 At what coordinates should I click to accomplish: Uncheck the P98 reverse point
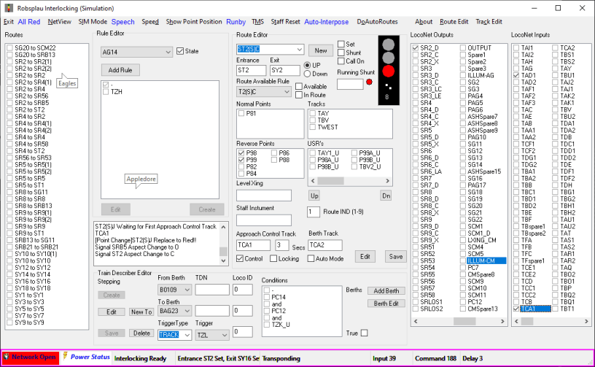[241, 152]
